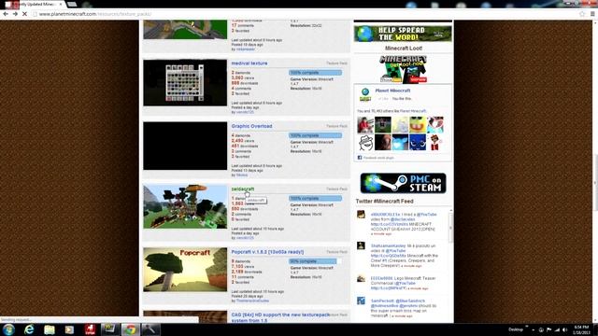Click Popcraft 90% complete progress bar
598x336 pixels.
[315, 261]
